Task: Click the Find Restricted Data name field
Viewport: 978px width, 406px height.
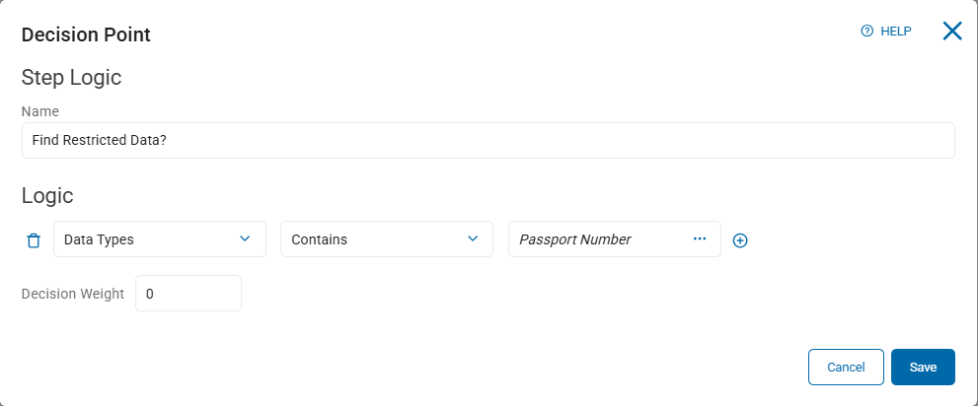Action: click(488, 140)
